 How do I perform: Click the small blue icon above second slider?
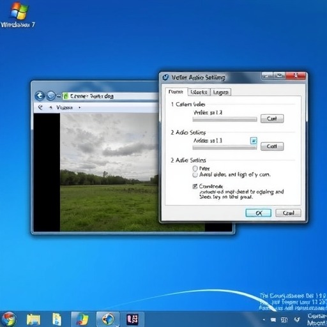pyautogui.click(x=254, y=141)
